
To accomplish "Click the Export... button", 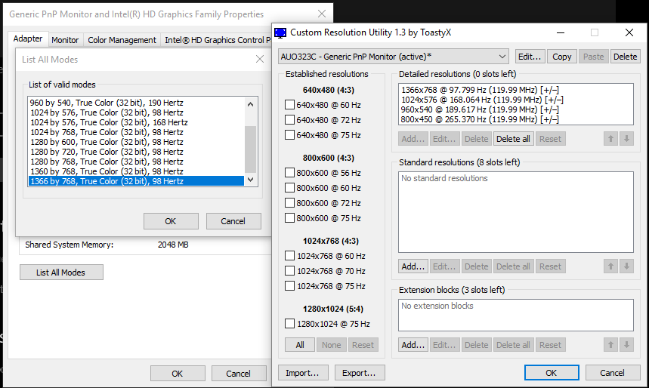I will click(360, 373).
